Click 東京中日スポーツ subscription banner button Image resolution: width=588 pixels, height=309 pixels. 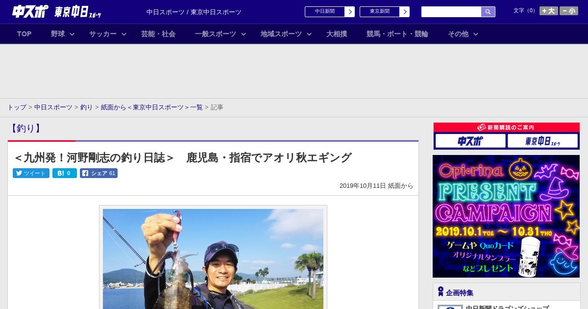click(542, 141)
